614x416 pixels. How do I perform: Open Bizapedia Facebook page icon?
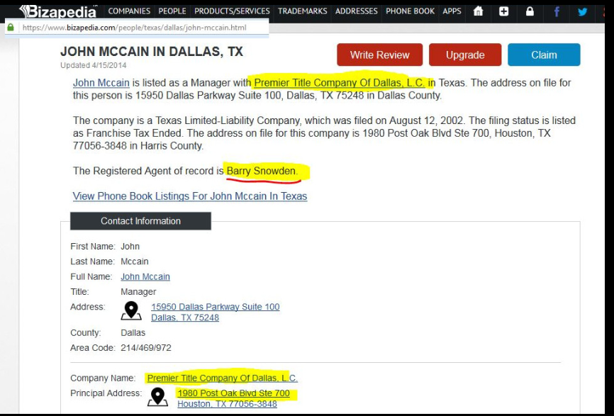(557, 11)
